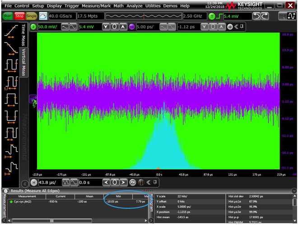The image size is (298, 225).
Task: Increase channel 2 offset with the up arrow
Action: coord(123,27)
